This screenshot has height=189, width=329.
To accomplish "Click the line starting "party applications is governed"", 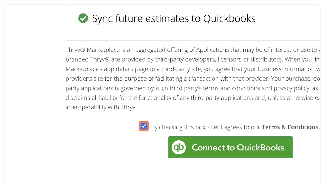I will click(193, 88).
